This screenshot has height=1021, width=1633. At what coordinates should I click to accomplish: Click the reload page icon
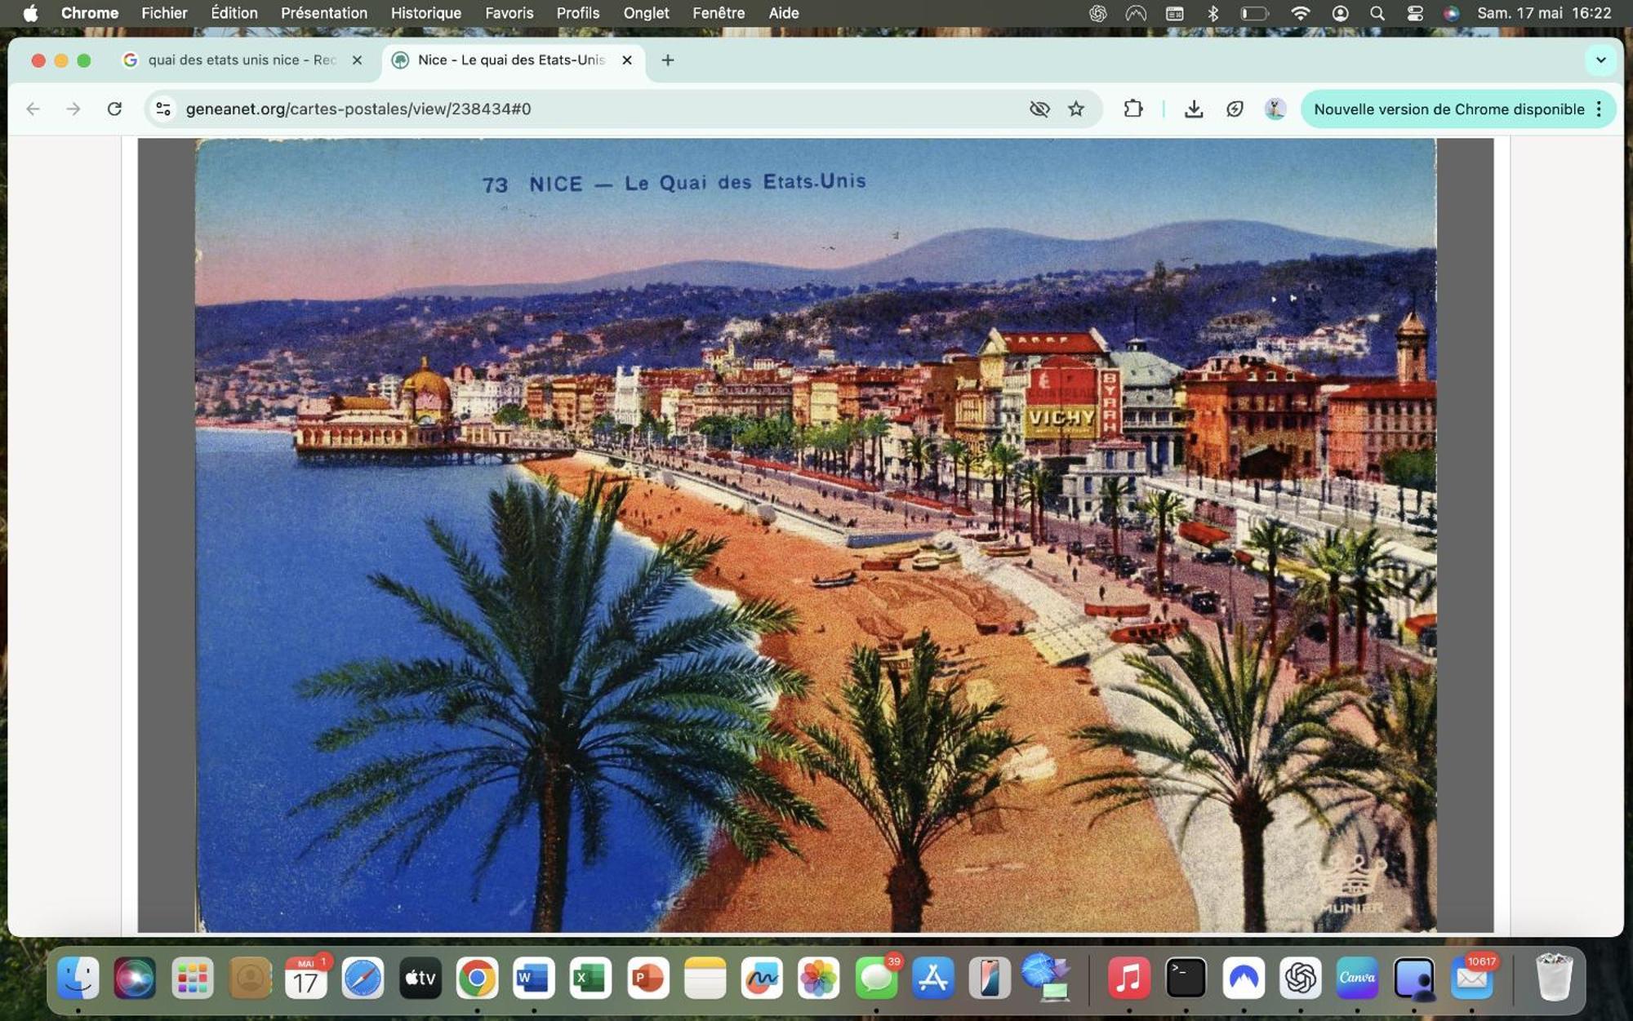(x=114, y=109)
